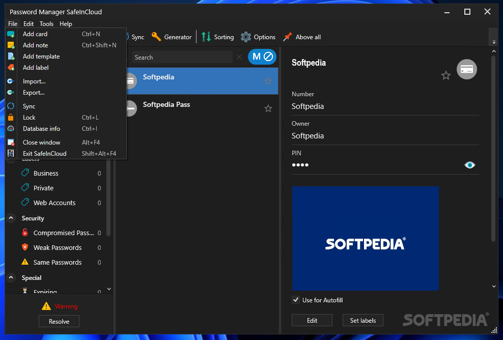Image resolution: width=503 pixels, height=340 pixels.
Task: Click the Add template menu icon
Action: coord(11,56)
